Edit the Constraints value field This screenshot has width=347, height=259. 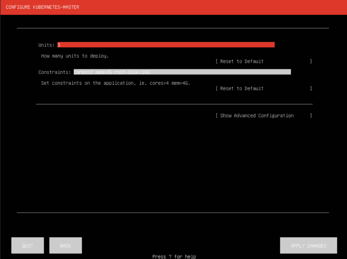click(182, 71)
